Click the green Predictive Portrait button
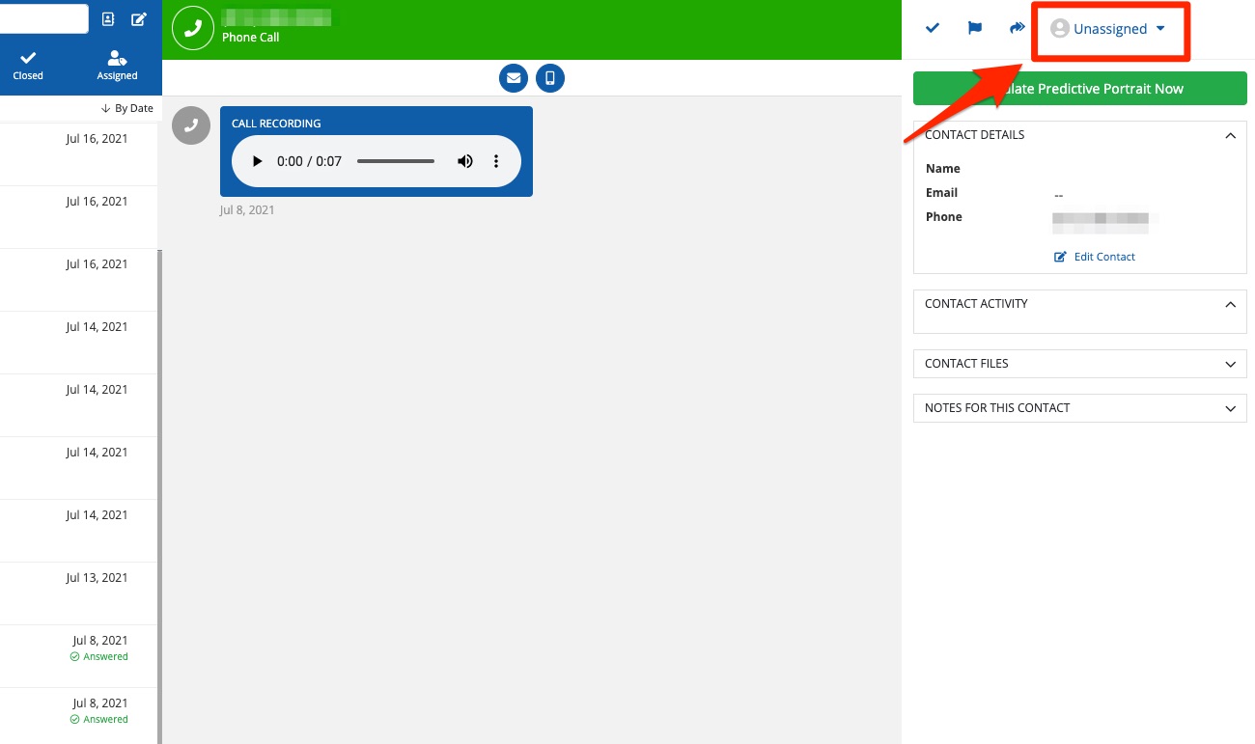1255x744 pixels. tap(1079, 89)
